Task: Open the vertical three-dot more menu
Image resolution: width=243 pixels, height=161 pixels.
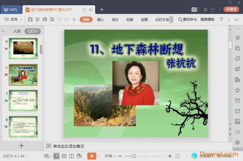Action: point(229,19)
